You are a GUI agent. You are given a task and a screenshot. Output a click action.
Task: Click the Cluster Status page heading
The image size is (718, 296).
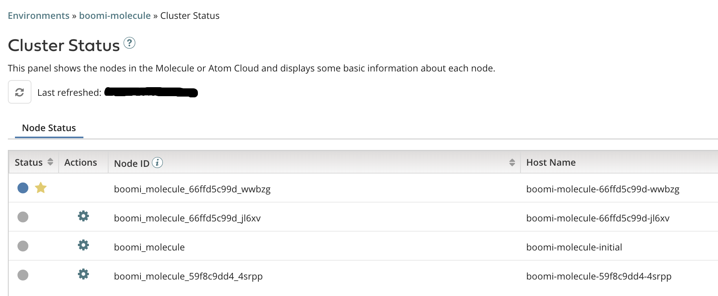(x=64, y=46)
